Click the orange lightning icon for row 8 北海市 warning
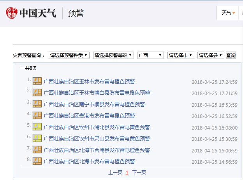 (x=37, y=161)
